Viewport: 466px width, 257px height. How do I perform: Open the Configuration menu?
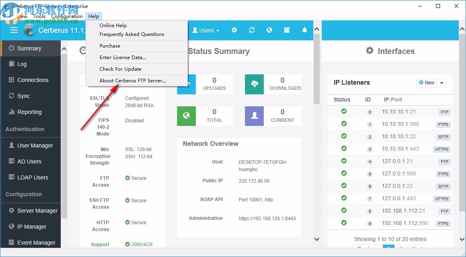pyautogui.click(x=67, y=16)
